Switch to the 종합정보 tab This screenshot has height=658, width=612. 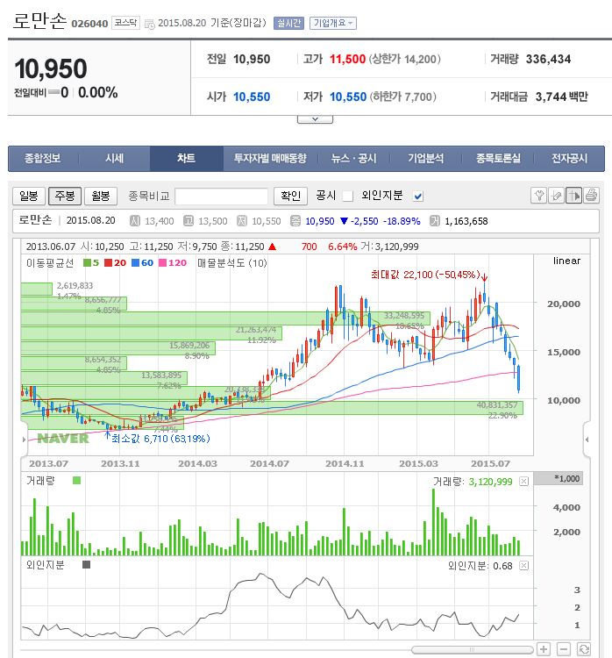coord(42,159)
